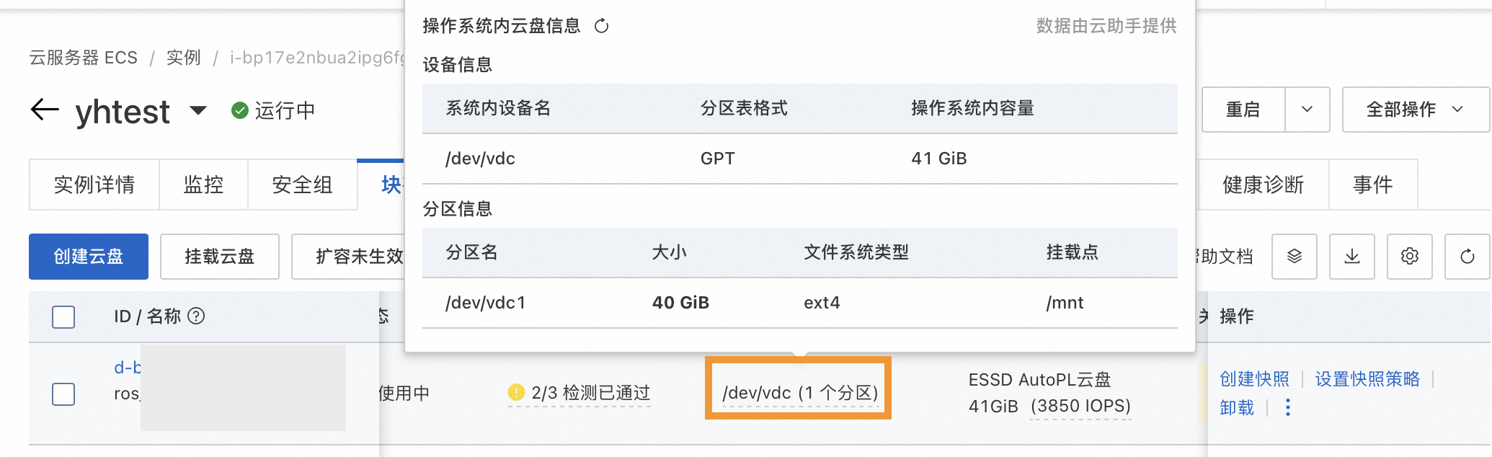Image resolution: width=1492 pixels, height=457 pixels.
Task: Open the dropdown arrow next to 重启
Action: [x=1307, y=110]
